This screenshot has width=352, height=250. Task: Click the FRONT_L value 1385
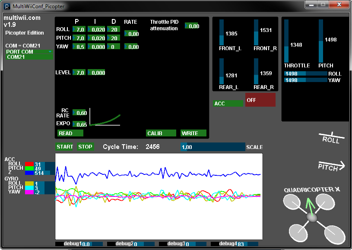click(x=231, y=34)
